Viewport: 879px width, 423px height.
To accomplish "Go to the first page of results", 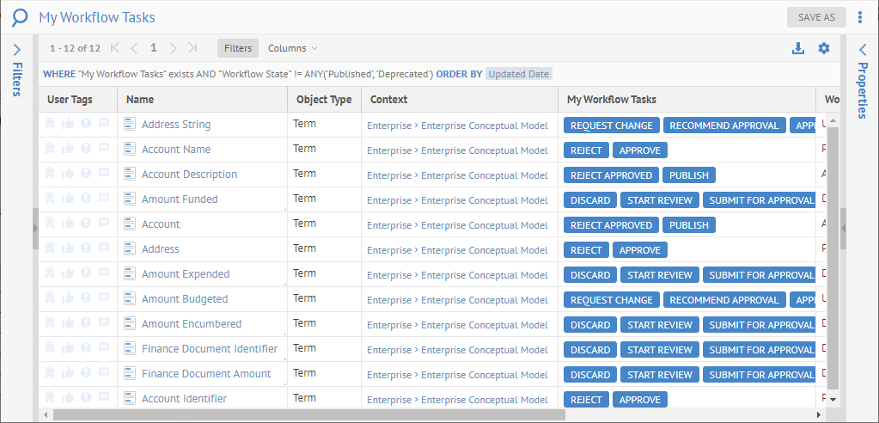I will [x=115, y=48].
